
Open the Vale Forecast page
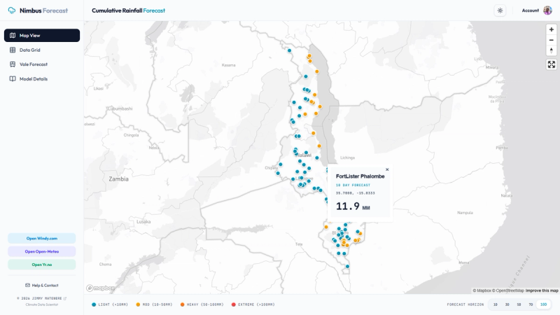click(42, 64)
